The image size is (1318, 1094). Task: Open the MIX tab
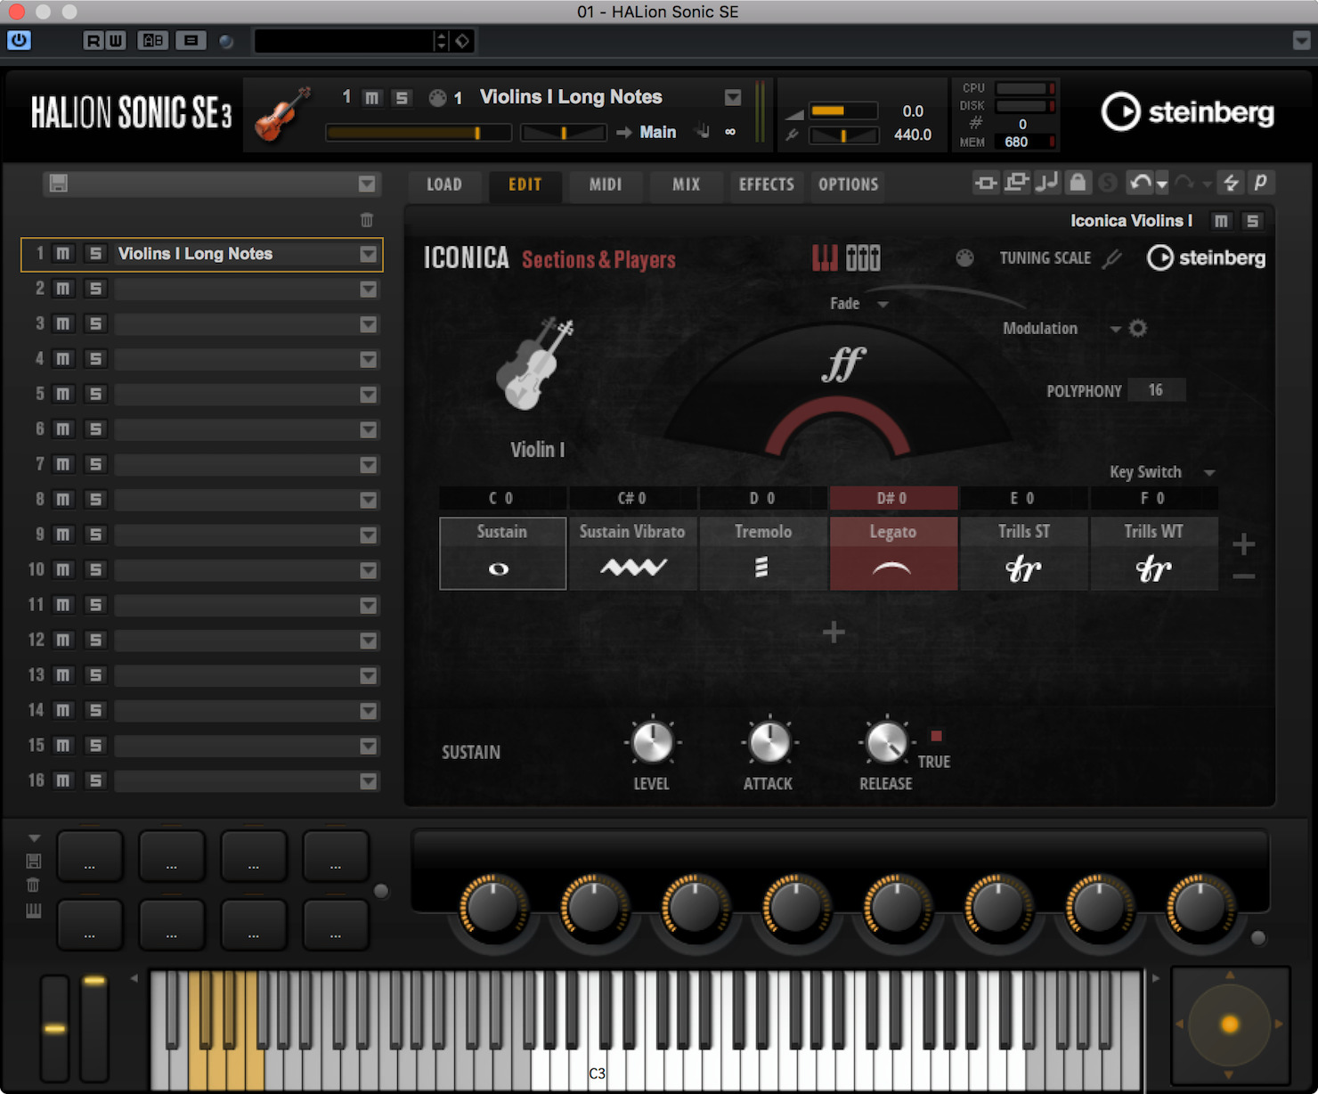coord(686,184)
